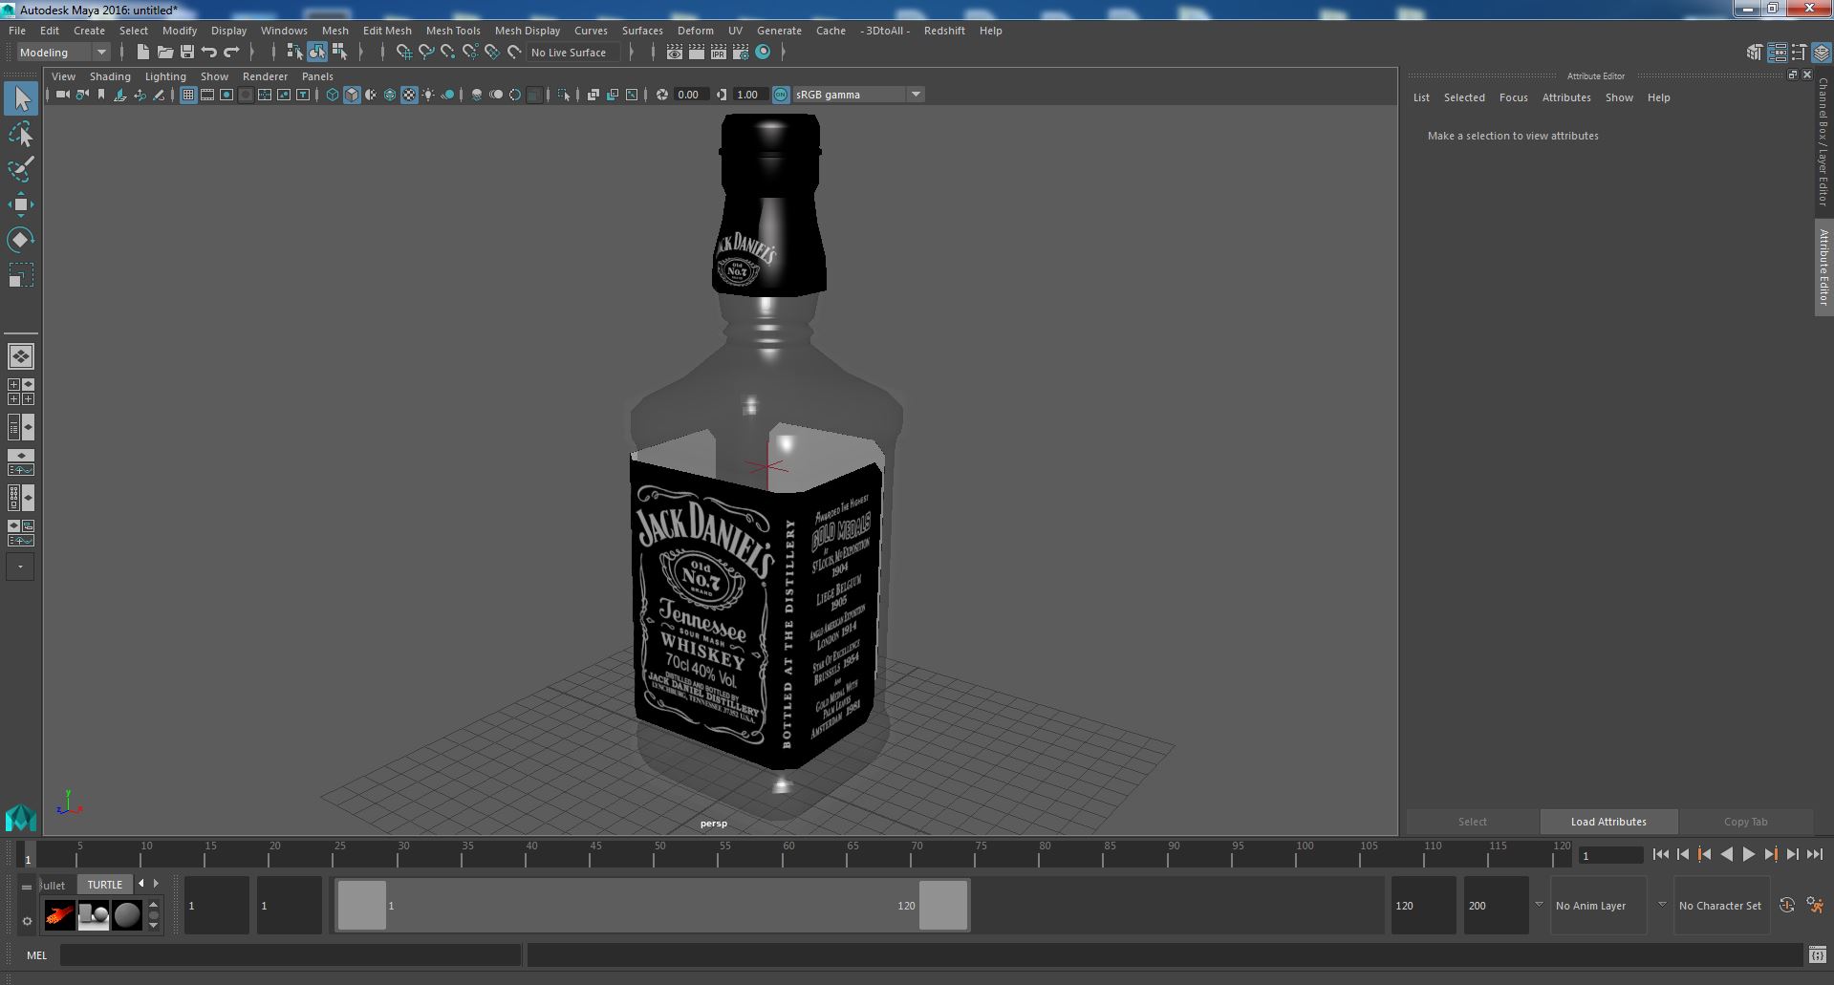
Task: Open the Render View window
Action: coord(675,52)
